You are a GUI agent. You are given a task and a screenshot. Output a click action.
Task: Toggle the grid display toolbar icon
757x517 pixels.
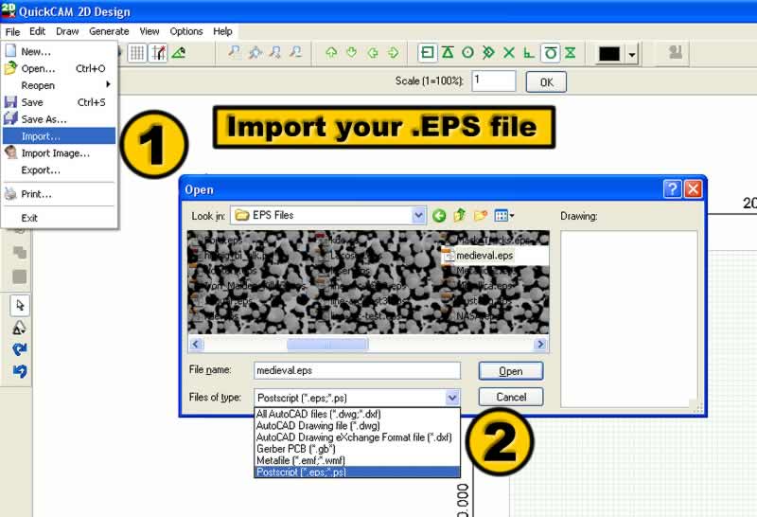pos(137,53)
